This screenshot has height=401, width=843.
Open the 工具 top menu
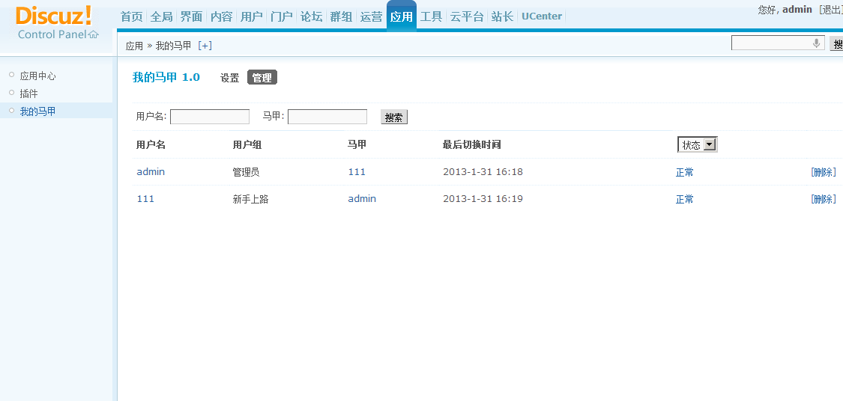click(x=431, y=16)
